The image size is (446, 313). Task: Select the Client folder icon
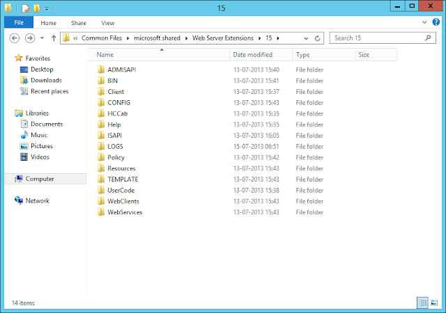101,91
